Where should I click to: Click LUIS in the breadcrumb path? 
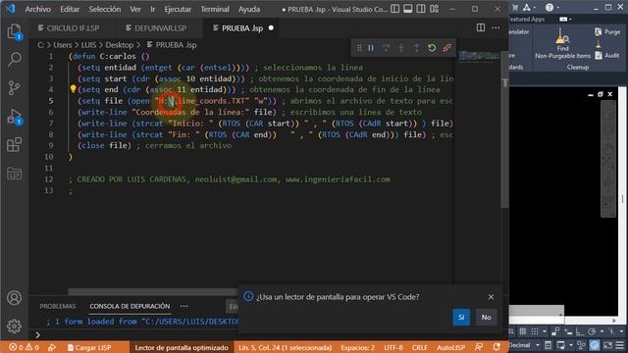[x=88, y=45]
